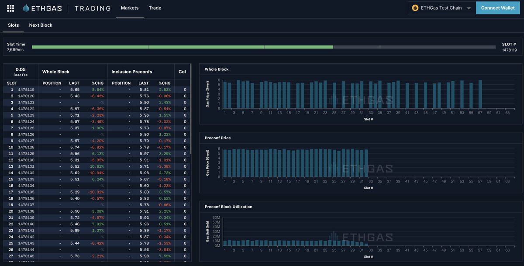524x266 pixels.
Task: Sort by Whole Block LAST column
Action: (x=74, y=83)
